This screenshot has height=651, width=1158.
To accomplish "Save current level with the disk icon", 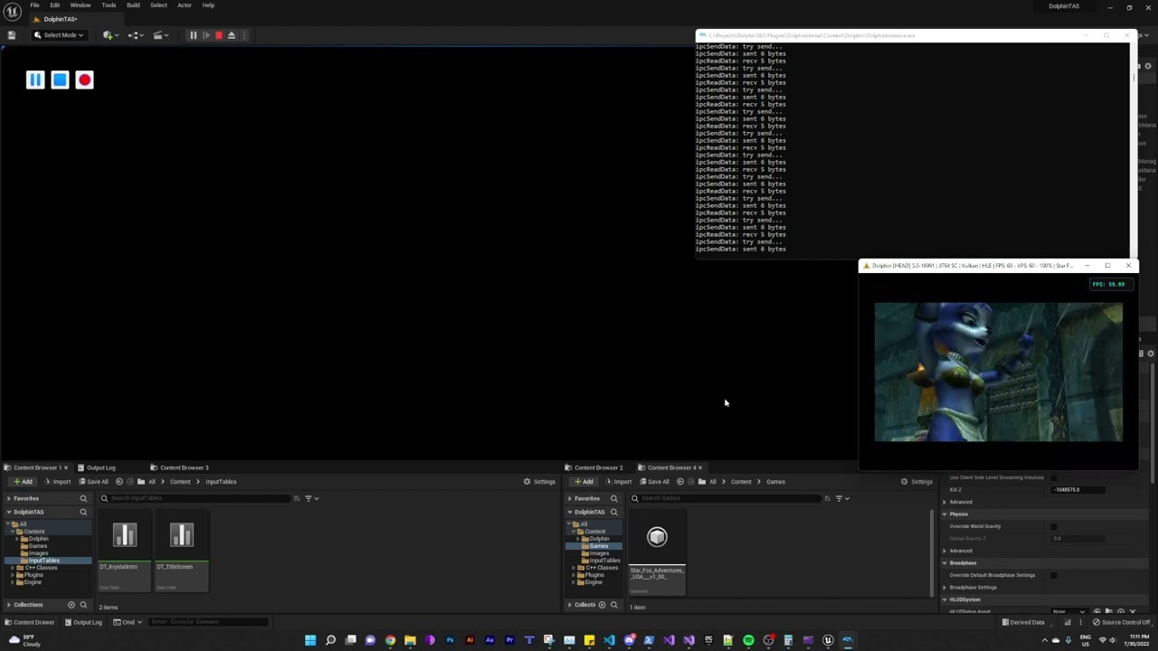I will click(x=12, y=35).
